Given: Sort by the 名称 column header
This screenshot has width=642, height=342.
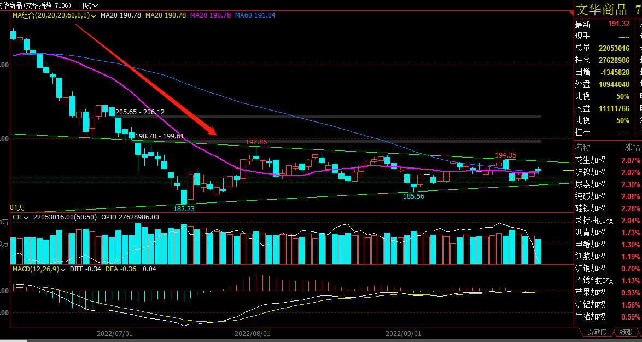Looking at the screenshot, I should (x=582, y=147).
